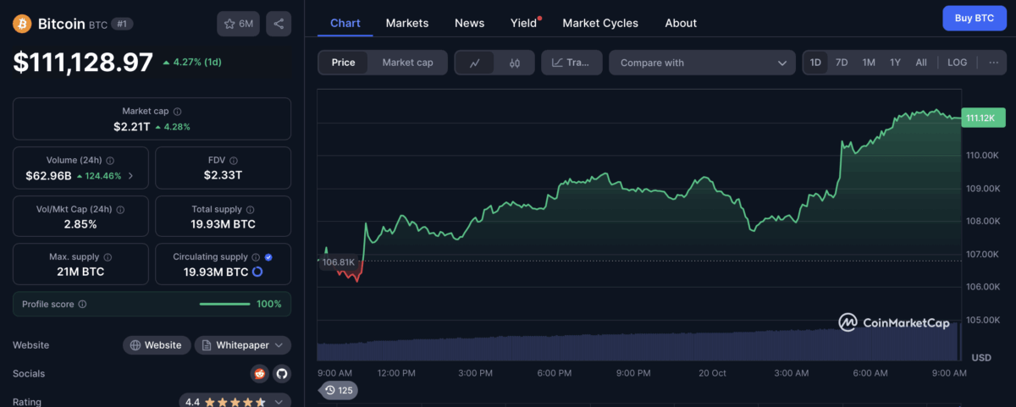Open the Reddit social link icon
Image resolution: width=1016 pixels, height=407 pixels.
pos(259,373)
